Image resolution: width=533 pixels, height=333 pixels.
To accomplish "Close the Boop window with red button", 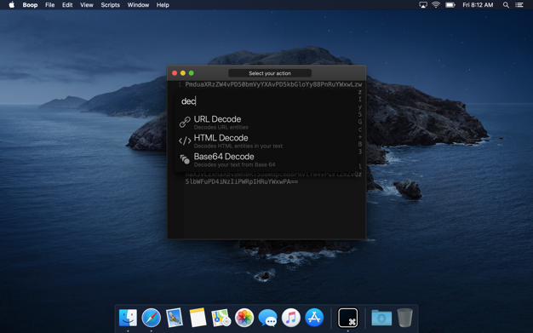I will pos(175,73).
